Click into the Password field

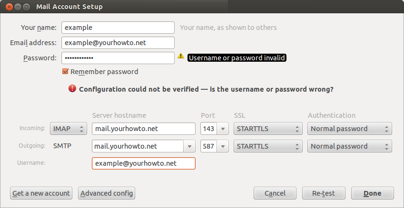point(118,58)
